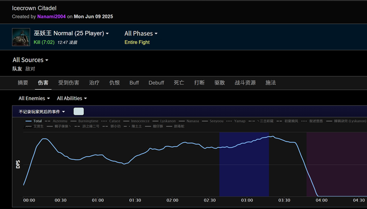Toggle Aizenmu line in the legend

[x=56, y=121]
